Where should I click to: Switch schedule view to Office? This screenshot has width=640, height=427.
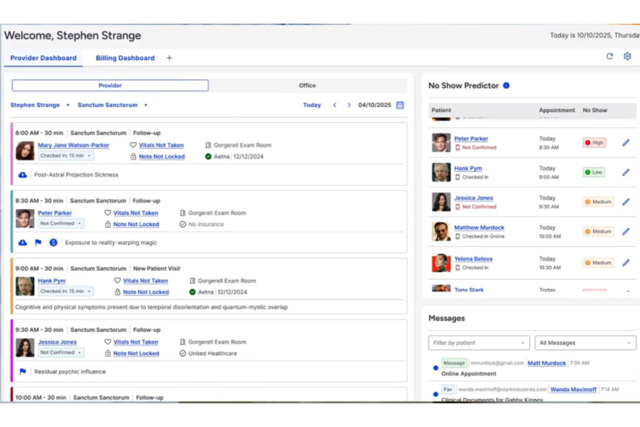point(307,86)
